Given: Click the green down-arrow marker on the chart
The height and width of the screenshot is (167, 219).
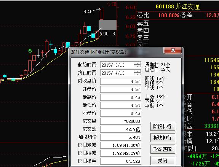Looking at the screenshot, I should coord(30,51).
